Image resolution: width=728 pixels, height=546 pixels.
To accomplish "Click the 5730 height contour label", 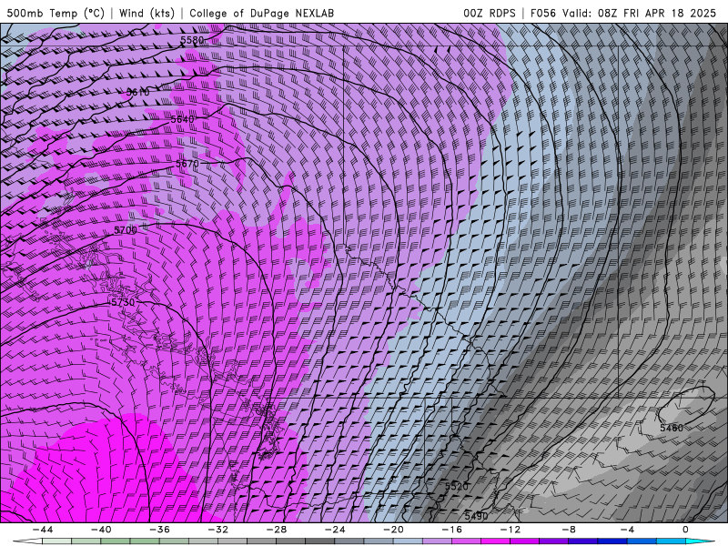I will pyautogui.click(x=123, y=302).
